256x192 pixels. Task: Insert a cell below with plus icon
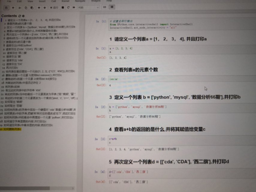coord(13,8)
